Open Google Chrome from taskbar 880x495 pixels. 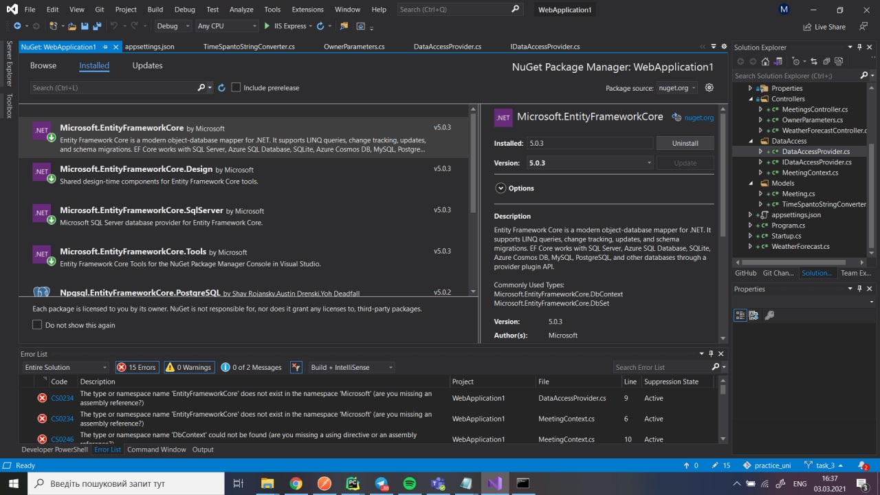pyautogui.click(x=296, y=483)
